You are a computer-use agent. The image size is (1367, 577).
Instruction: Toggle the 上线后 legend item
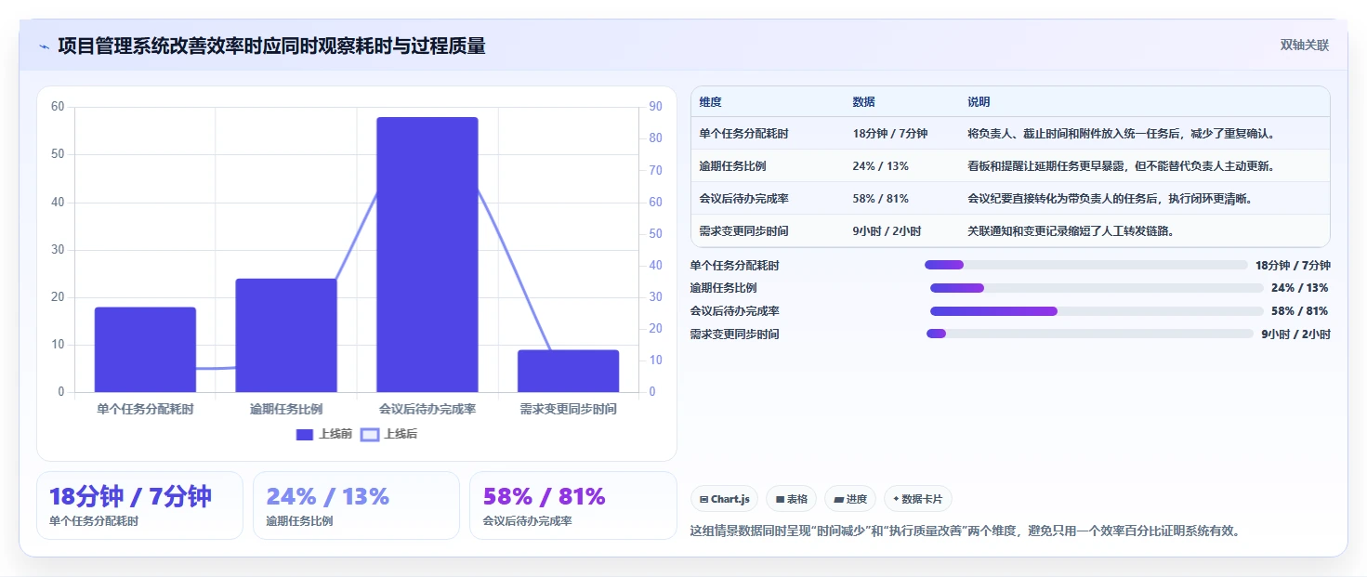click(x=388, y=434)
